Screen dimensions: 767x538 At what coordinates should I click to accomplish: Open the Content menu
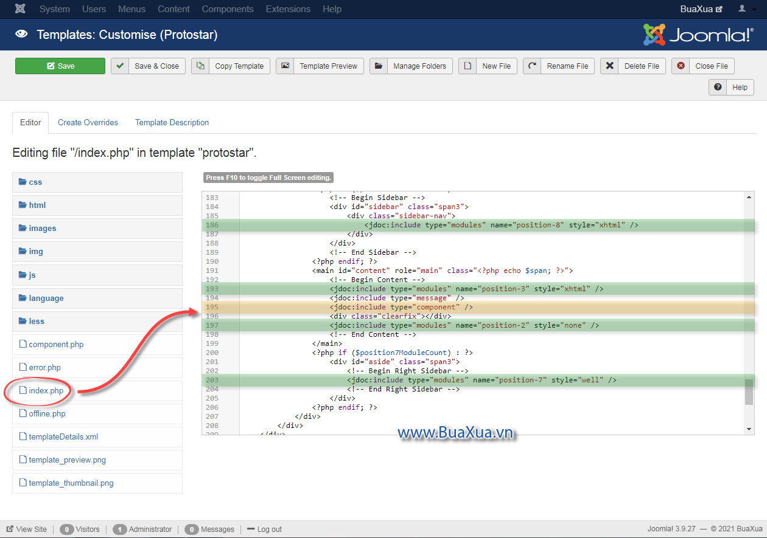pos(173,9)
